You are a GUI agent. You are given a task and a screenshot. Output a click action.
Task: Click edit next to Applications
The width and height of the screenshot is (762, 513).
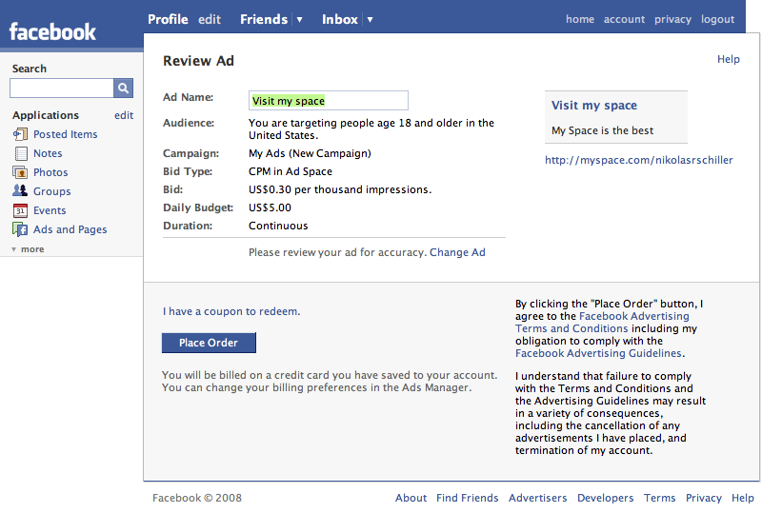coord(124,115)
